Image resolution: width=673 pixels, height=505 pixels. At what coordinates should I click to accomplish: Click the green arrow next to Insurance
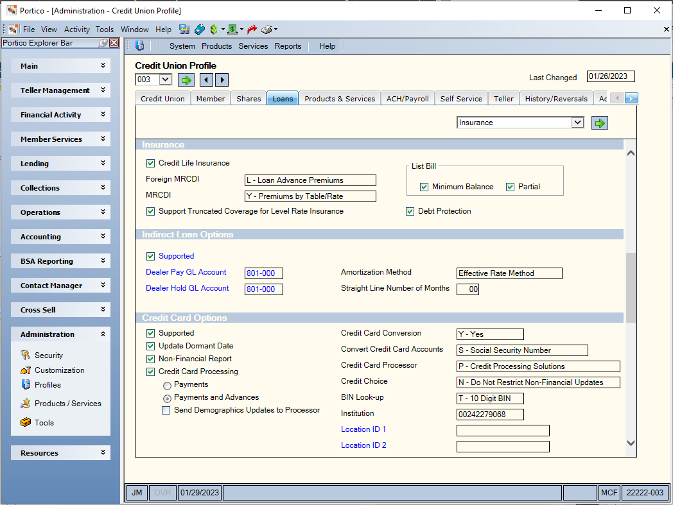point(600,123)
